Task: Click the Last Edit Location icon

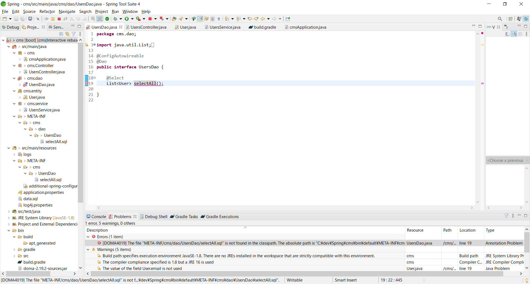Action: pyautogui.click(x=250, y=19)
